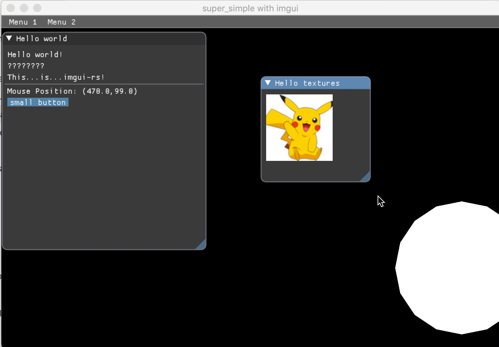
Task: Click the 'Hello world!' text line
Action: (x=35, y=55)
